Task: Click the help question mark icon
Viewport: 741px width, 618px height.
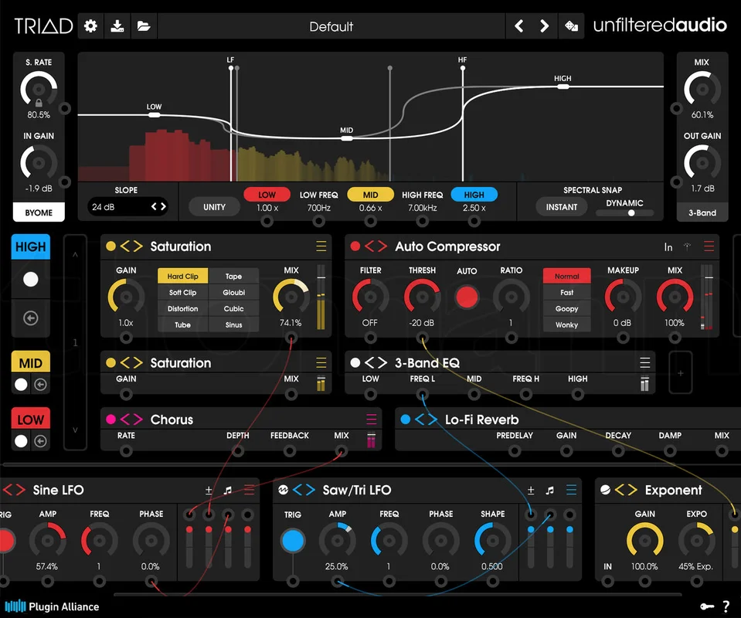Action: coord(726,606)
